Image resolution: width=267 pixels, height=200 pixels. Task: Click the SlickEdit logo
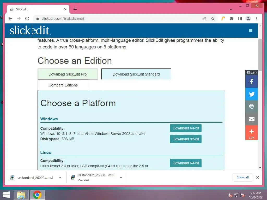click(30, 30)
